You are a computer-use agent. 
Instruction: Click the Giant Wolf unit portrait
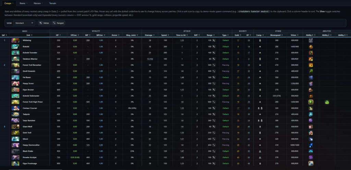(15, 127)
